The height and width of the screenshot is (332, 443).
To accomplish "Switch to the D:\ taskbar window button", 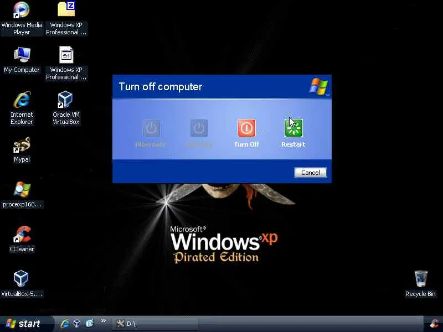I will 156,324.
